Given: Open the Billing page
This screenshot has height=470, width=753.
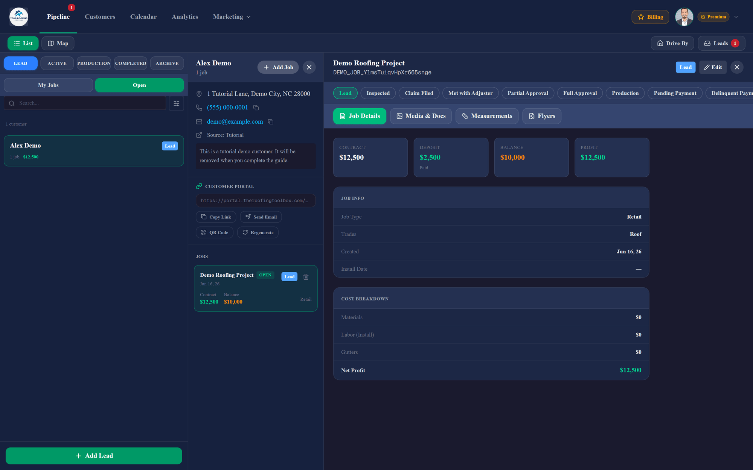Looking at the screenshot, I should (x=650, y=17).
